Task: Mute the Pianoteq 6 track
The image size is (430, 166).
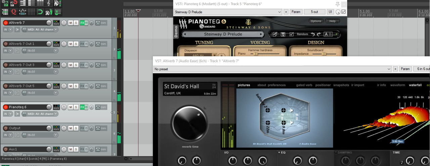Action: click(x=71, y=107)
